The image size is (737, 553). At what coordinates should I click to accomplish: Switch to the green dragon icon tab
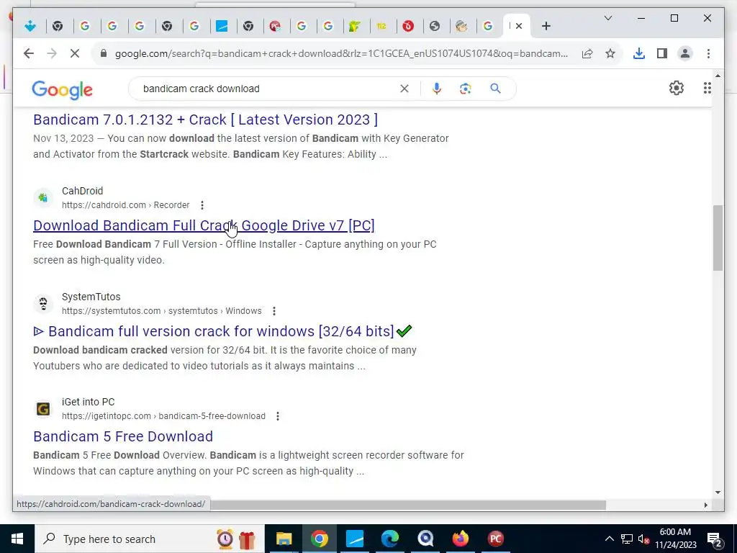(x=355, y=27)
